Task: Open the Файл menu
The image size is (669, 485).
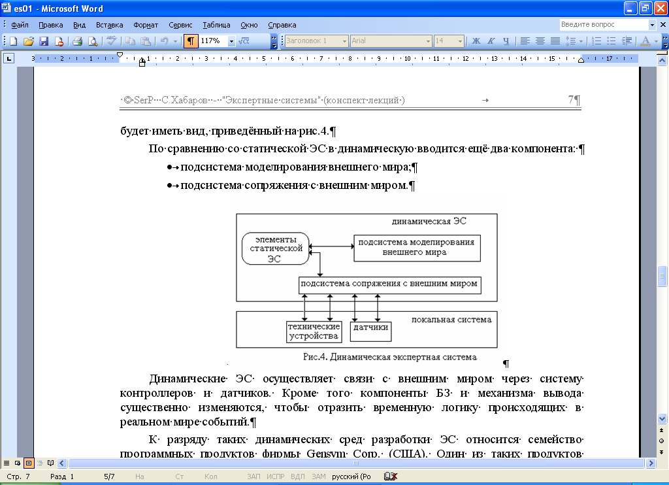Action: pyautogui.click(x=20, y=25)
